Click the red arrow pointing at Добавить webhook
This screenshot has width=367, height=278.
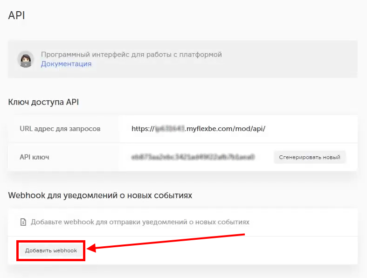168,242
